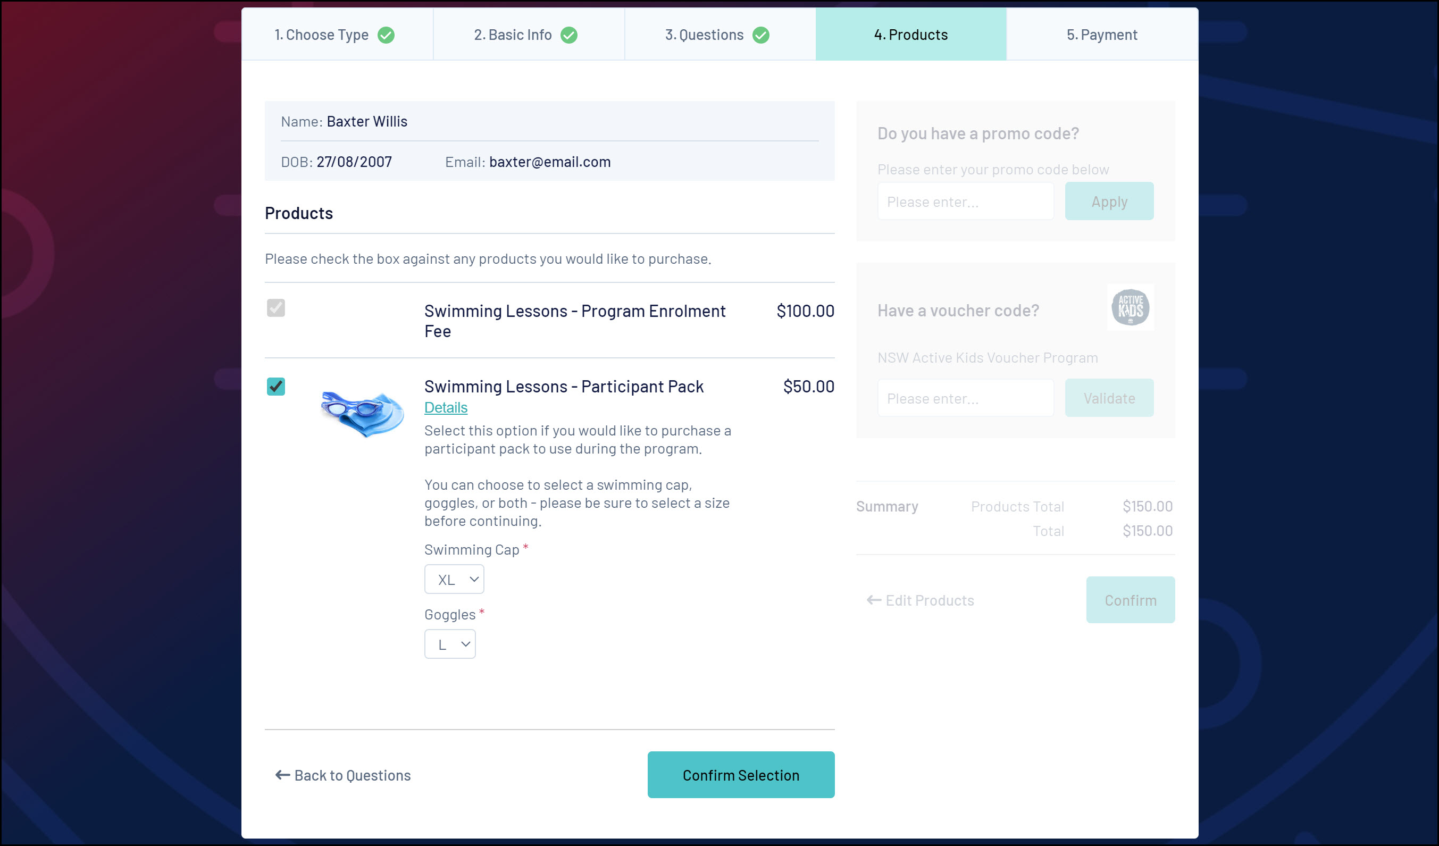
Task: Click the Program Enrolment Fee checkbox
Action: pos(276,308)
